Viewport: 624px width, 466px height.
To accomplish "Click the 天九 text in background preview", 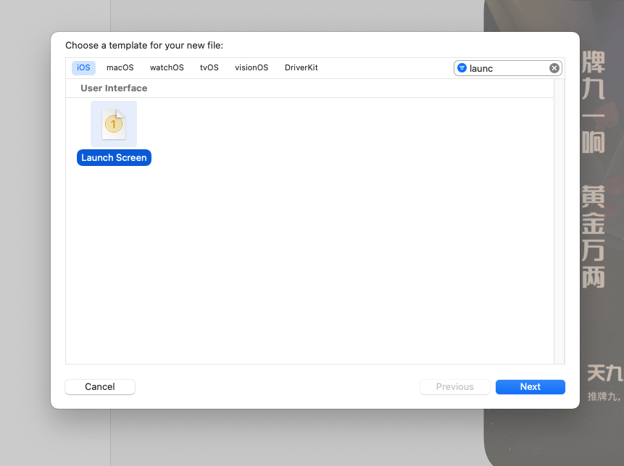I will click(x=604, y=373).
